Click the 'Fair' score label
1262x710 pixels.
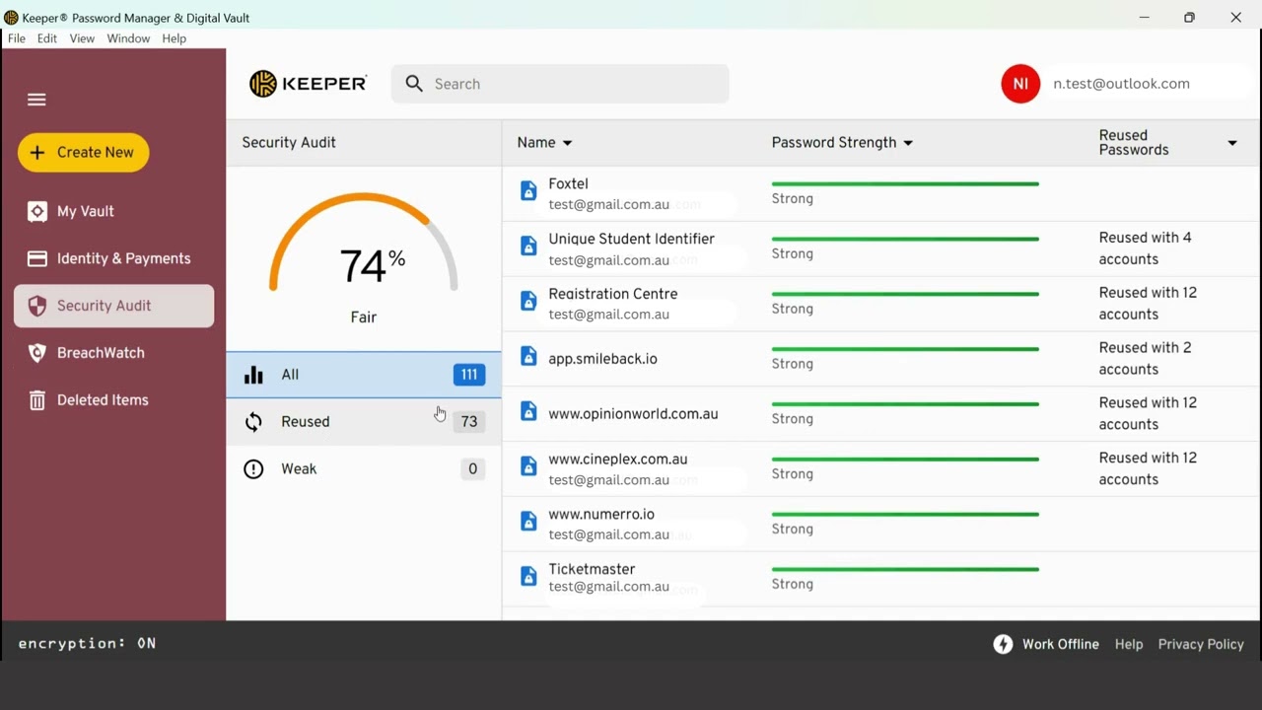364,318
